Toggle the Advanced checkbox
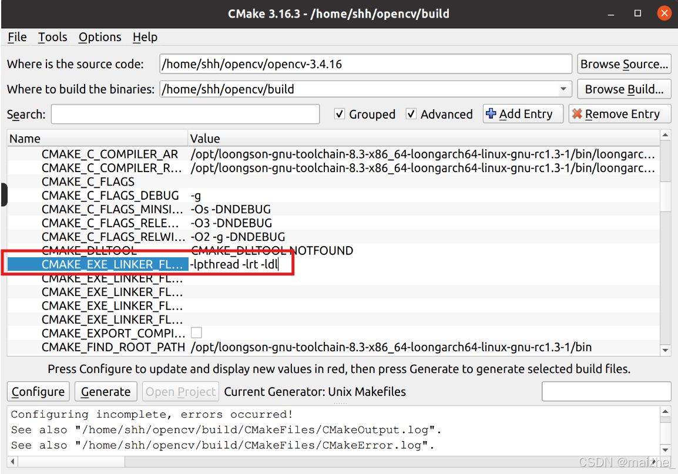This screenshot has width=678, height=474. tap(411, 114)
